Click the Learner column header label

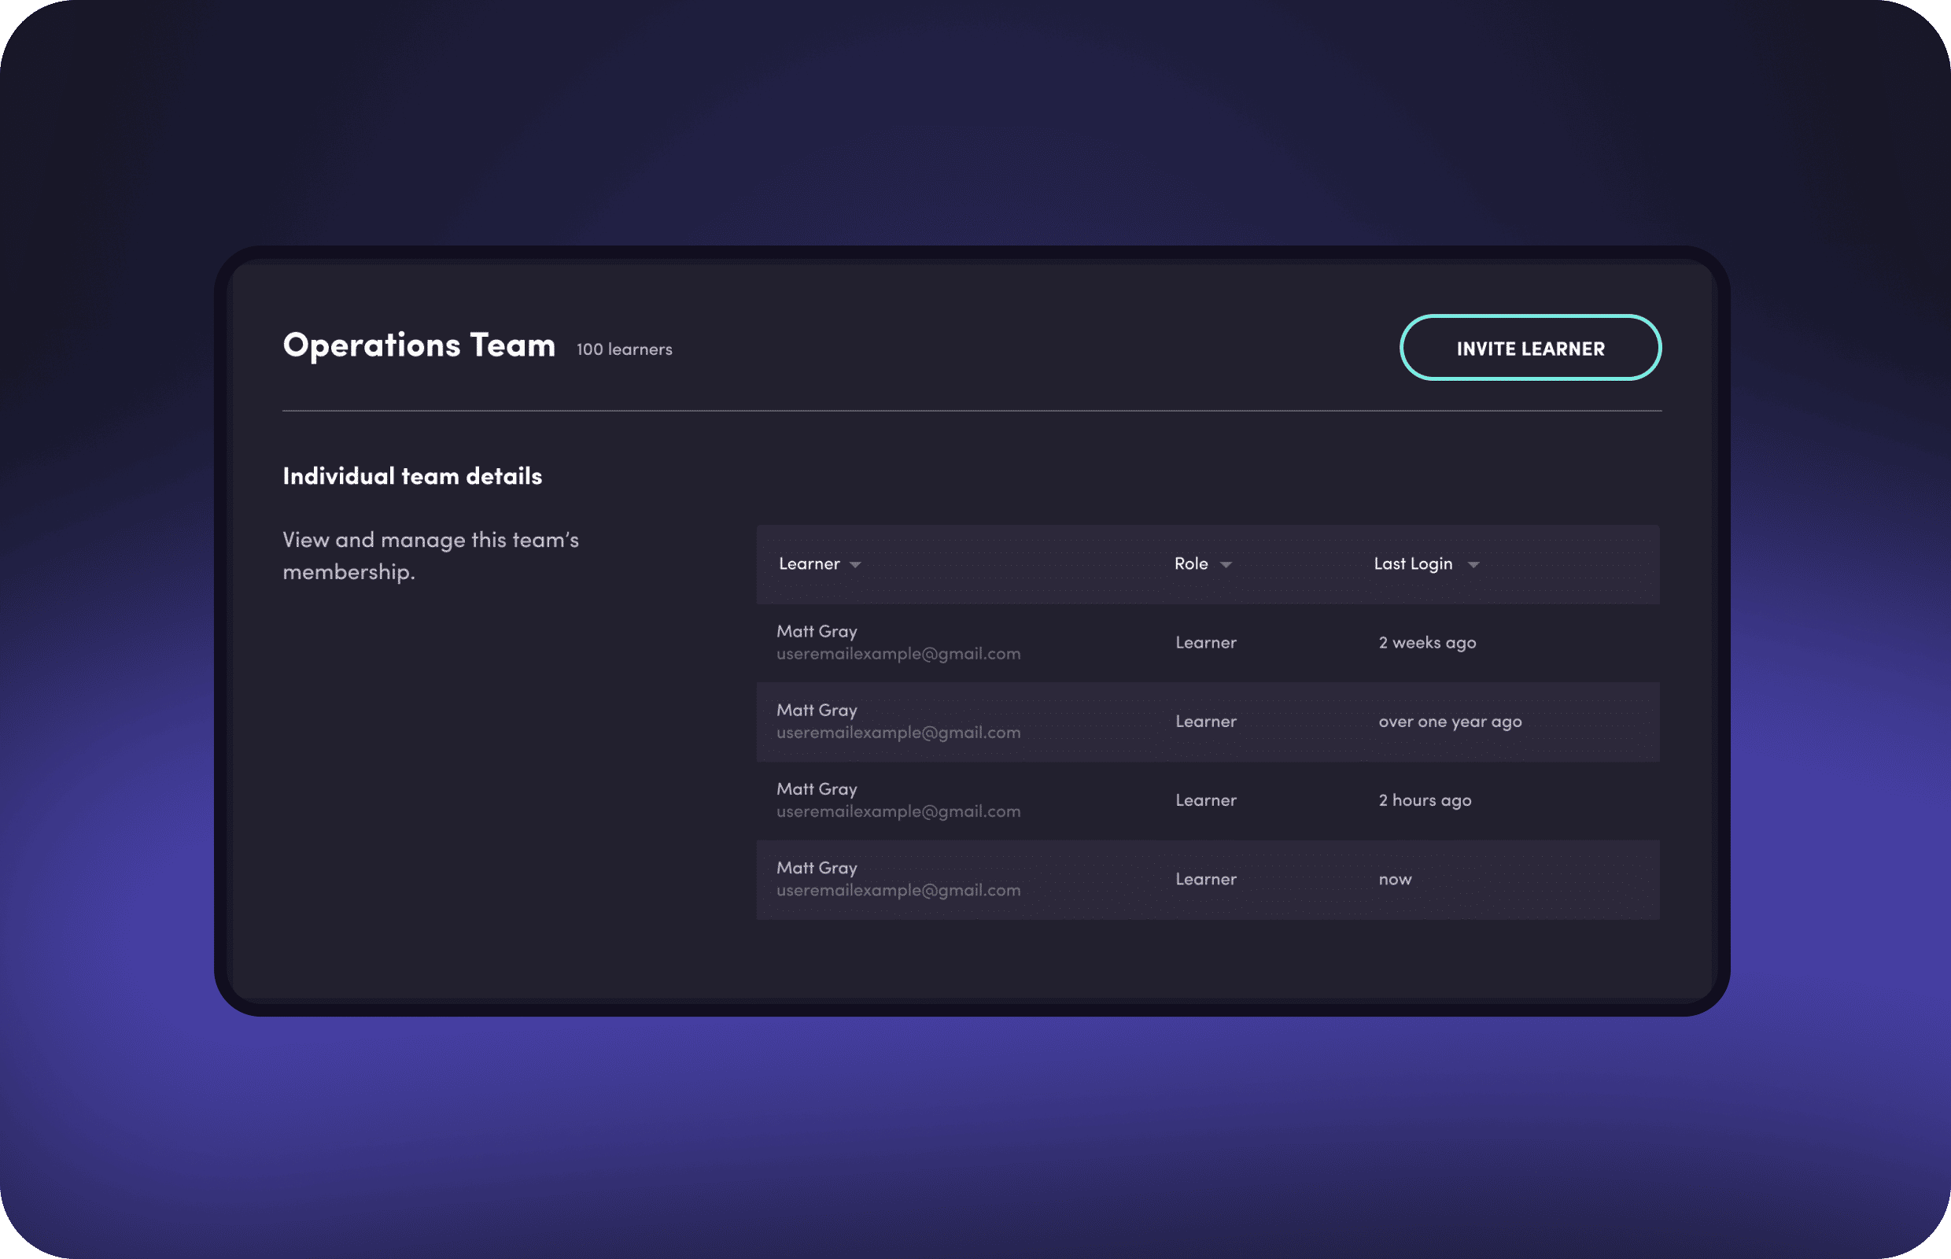(x=810, y=563)
